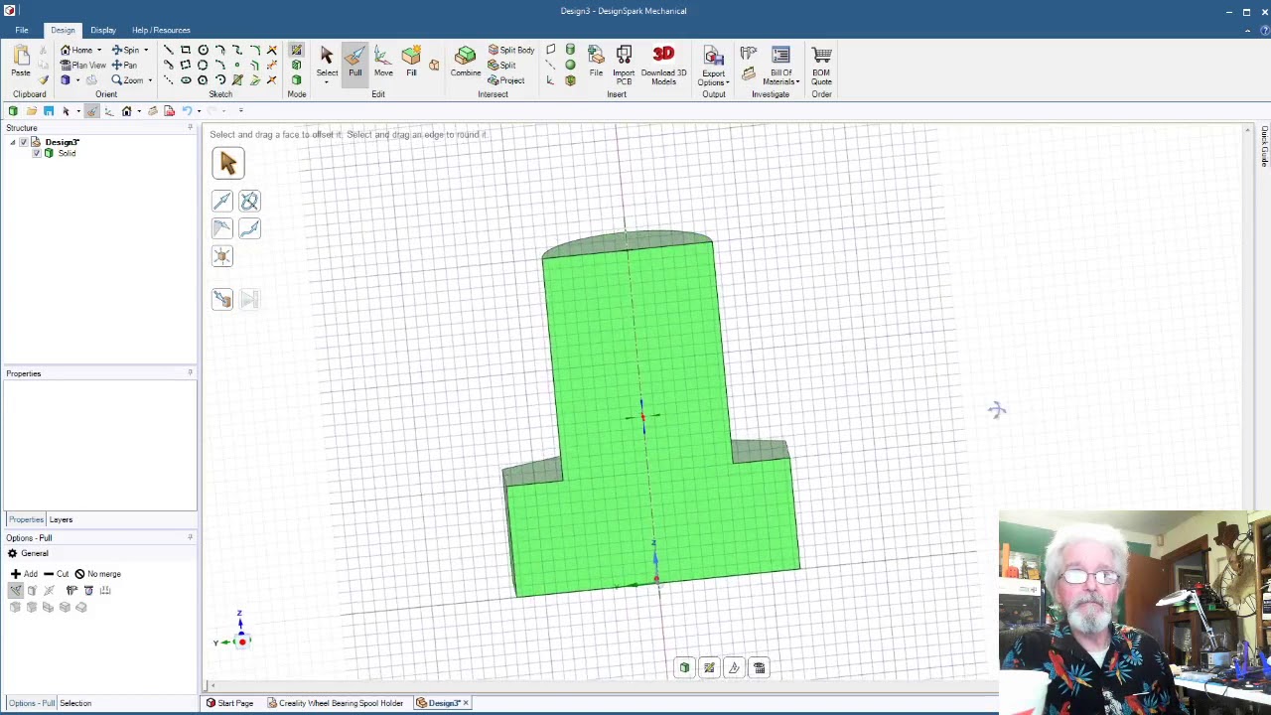The height and width of the screenshot is (715, 1271).
Task: Open Download 3D Models
Action: [664, 66]
